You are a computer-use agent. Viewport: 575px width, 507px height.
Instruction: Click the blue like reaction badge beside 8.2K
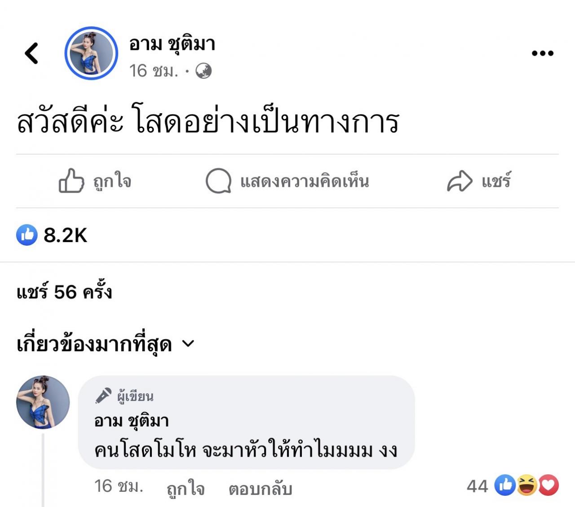27,235
